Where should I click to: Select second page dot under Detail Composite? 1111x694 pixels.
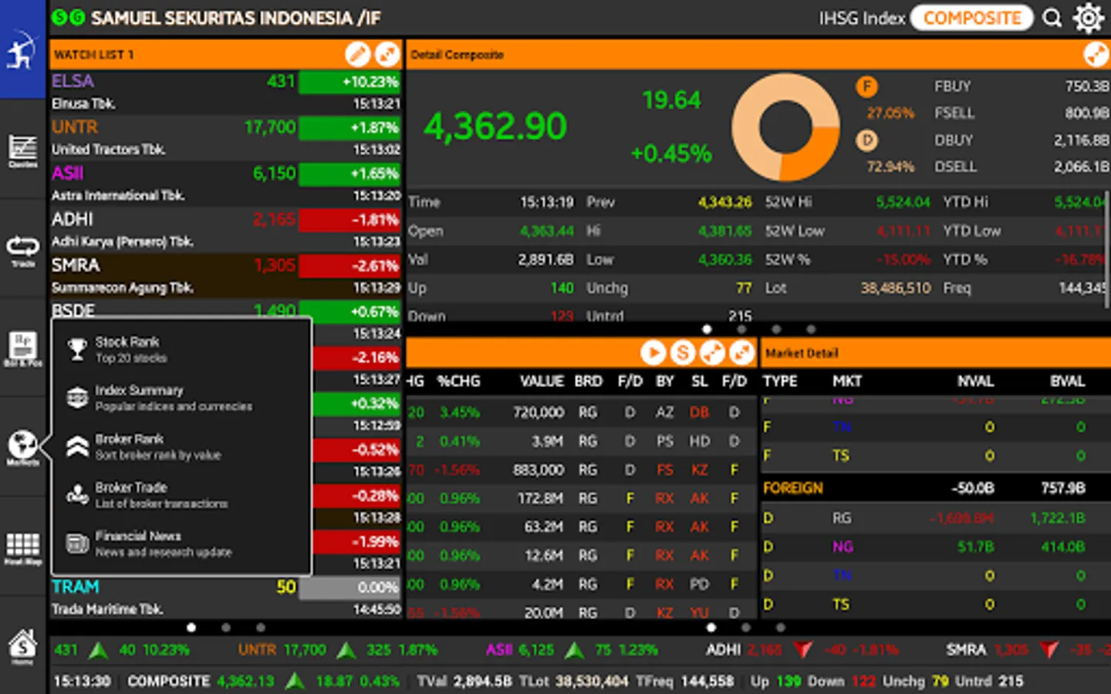(x=741, y=329)
